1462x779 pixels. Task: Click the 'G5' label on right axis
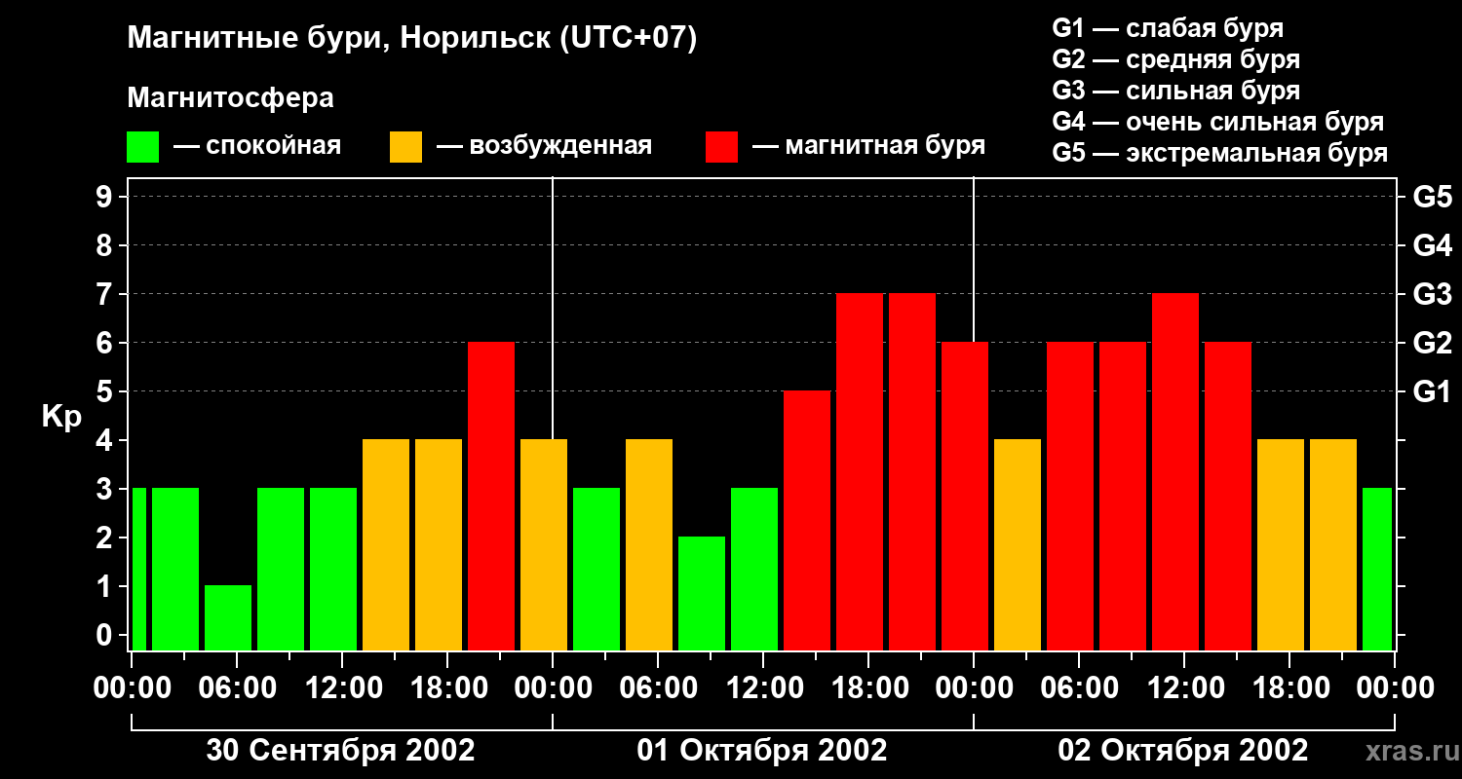point(1432,197)
